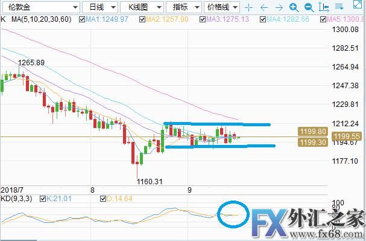Toggle the KD K-line checkbox
This screenshot has height=241, width=366.
click(x=43, y=199)
